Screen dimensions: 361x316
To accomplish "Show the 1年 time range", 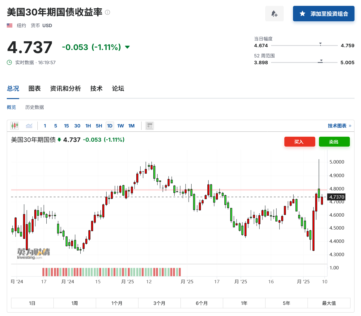I will (x=244, y=303).
